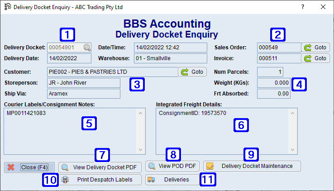
Task: Click the Delivery Date field
Action: (69, 58)
